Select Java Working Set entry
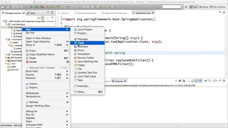Viewport: 228px width, 128px height. coord(87,62)
